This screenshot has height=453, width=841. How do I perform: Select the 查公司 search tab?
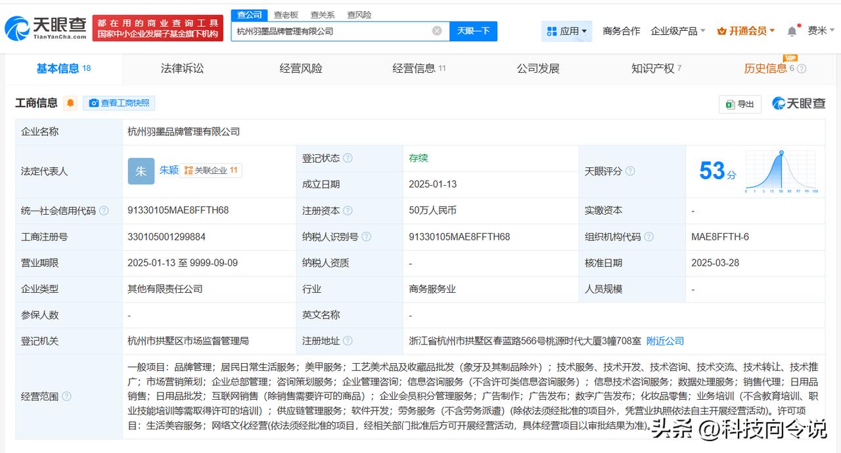point(249,14)
